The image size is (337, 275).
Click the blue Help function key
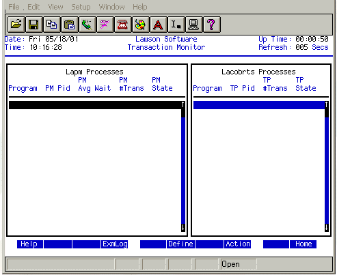(30, 244)
